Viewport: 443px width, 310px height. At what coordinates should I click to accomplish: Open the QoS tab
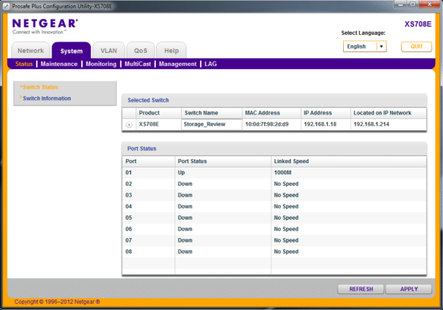click(141, 51)
